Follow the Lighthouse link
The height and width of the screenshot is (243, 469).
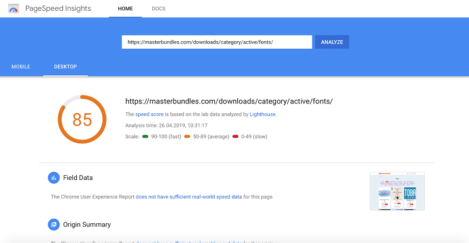pos(263,114)
